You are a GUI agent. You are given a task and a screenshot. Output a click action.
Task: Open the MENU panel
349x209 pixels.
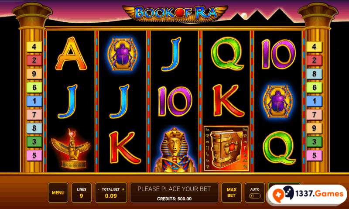[58, 193]
